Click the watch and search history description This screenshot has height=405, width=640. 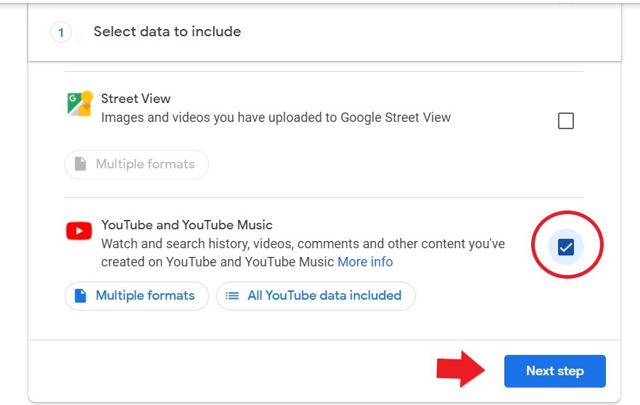click(x=303, y=244)
